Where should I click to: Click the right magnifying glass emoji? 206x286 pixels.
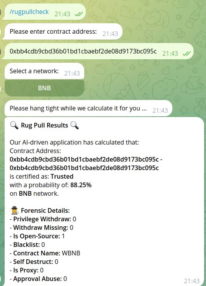tap(75, 125)
